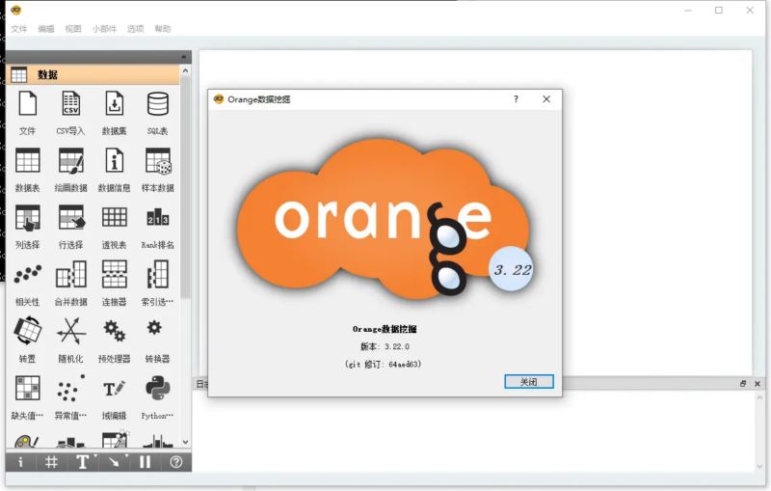
Task: Toggle the grid '#' button in bottom toolbar
Action: (51, 462)
